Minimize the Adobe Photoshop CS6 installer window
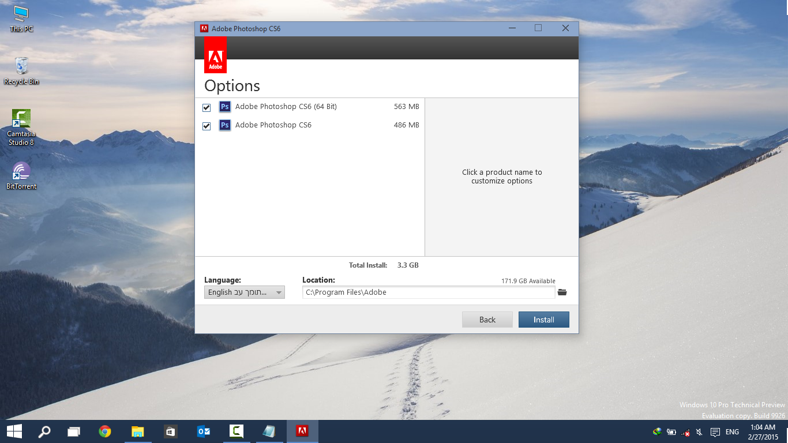 [x=512, y=28]
